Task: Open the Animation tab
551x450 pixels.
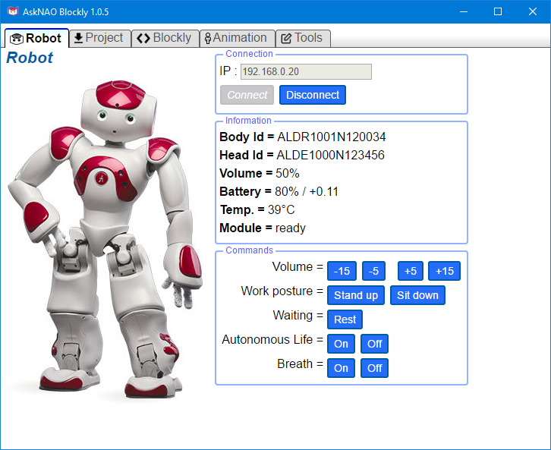Action: (235, 38)
